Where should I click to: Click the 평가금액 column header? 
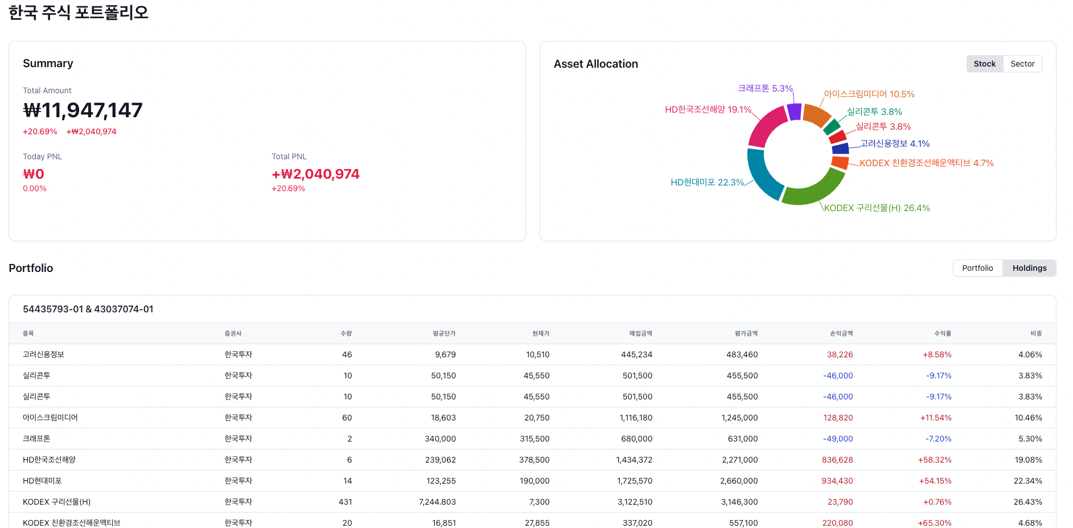tap(746, 333)
